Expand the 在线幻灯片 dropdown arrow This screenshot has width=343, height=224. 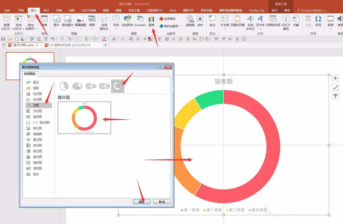pyautogui.click(x=23, y=29)
